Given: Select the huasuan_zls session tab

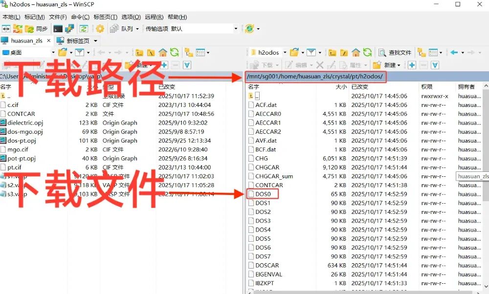Looking at the screenshot, I should (27, 41).
